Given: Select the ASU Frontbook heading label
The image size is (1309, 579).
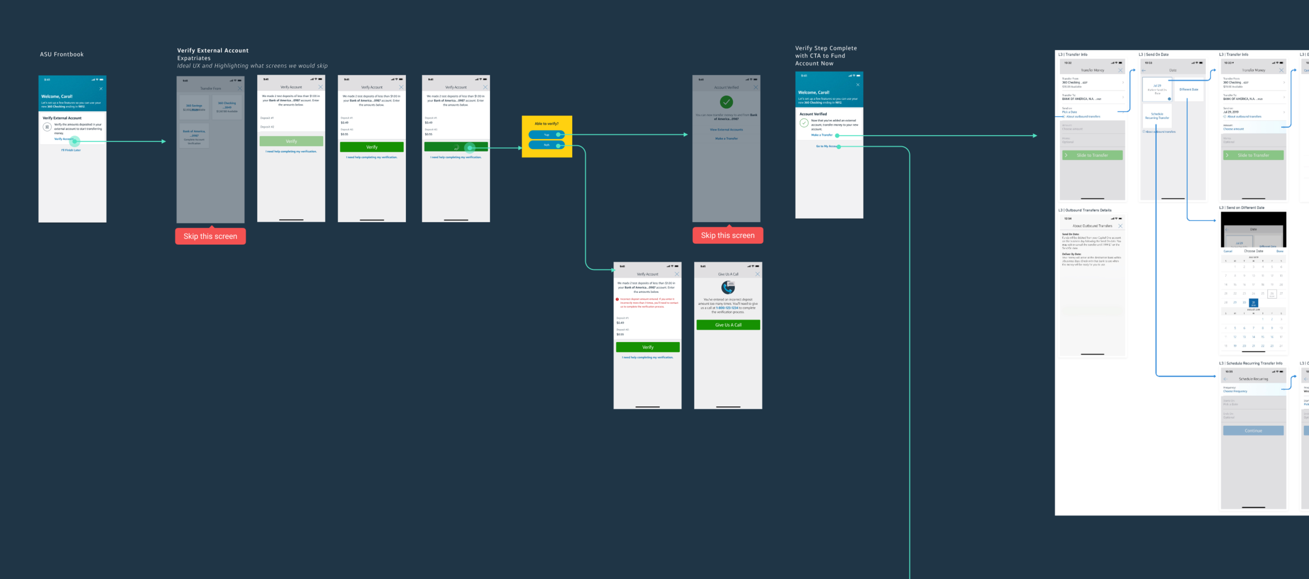Looking at the screenshot, I should (62, 54).
